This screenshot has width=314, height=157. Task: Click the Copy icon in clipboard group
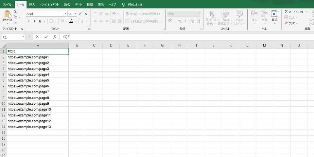tap(15, 17)
